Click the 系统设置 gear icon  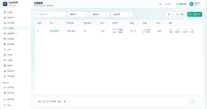pyautogui.click(x=5, y=76)
